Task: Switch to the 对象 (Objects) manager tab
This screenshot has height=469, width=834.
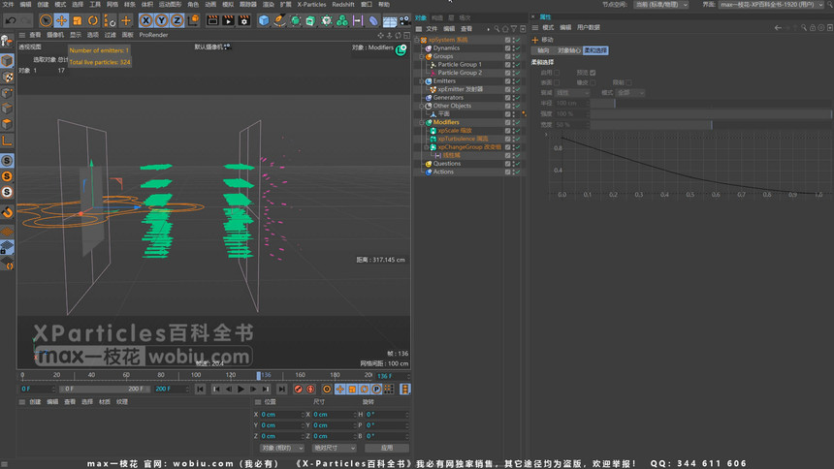Action: [421, 17]
